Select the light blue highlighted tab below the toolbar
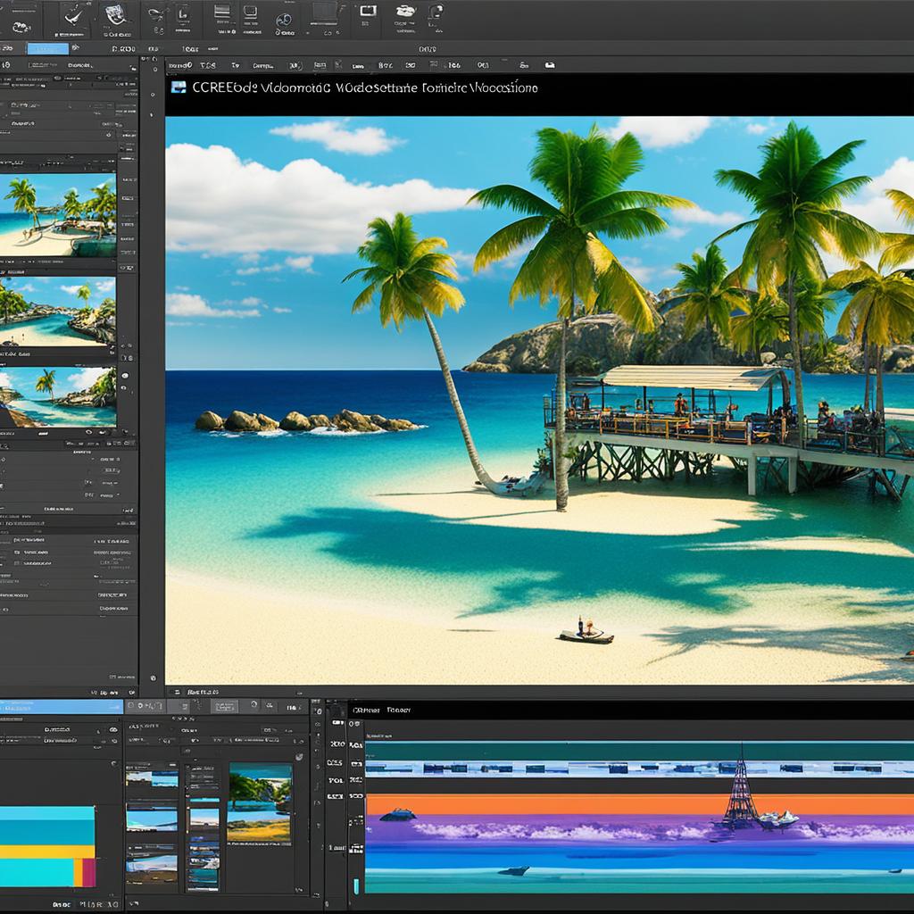This screenshot has height=914, width=914. (x=48, y=49)
